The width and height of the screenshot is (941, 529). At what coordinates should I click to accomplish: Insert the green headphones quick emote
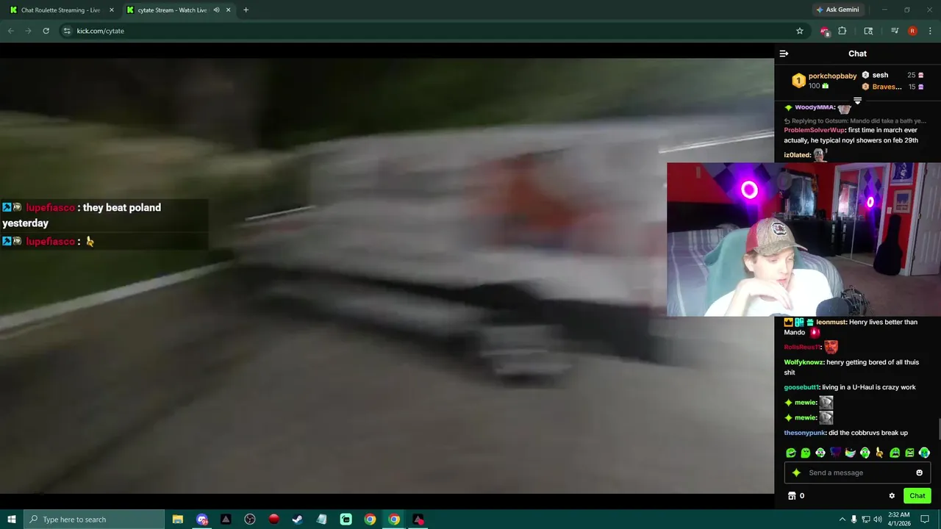(x=865, y=453)
